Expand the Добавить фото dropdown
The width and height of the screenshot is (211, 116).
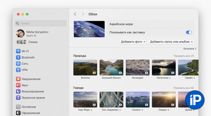point(133,42)
